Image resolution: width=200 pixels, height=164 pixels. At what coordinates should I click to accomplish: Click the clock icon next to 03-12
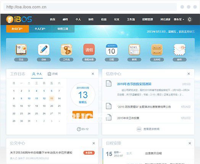coord(79,129)
